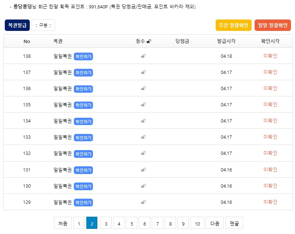Click the No column header
The image size is (295, 234).
tap(27, 42)
